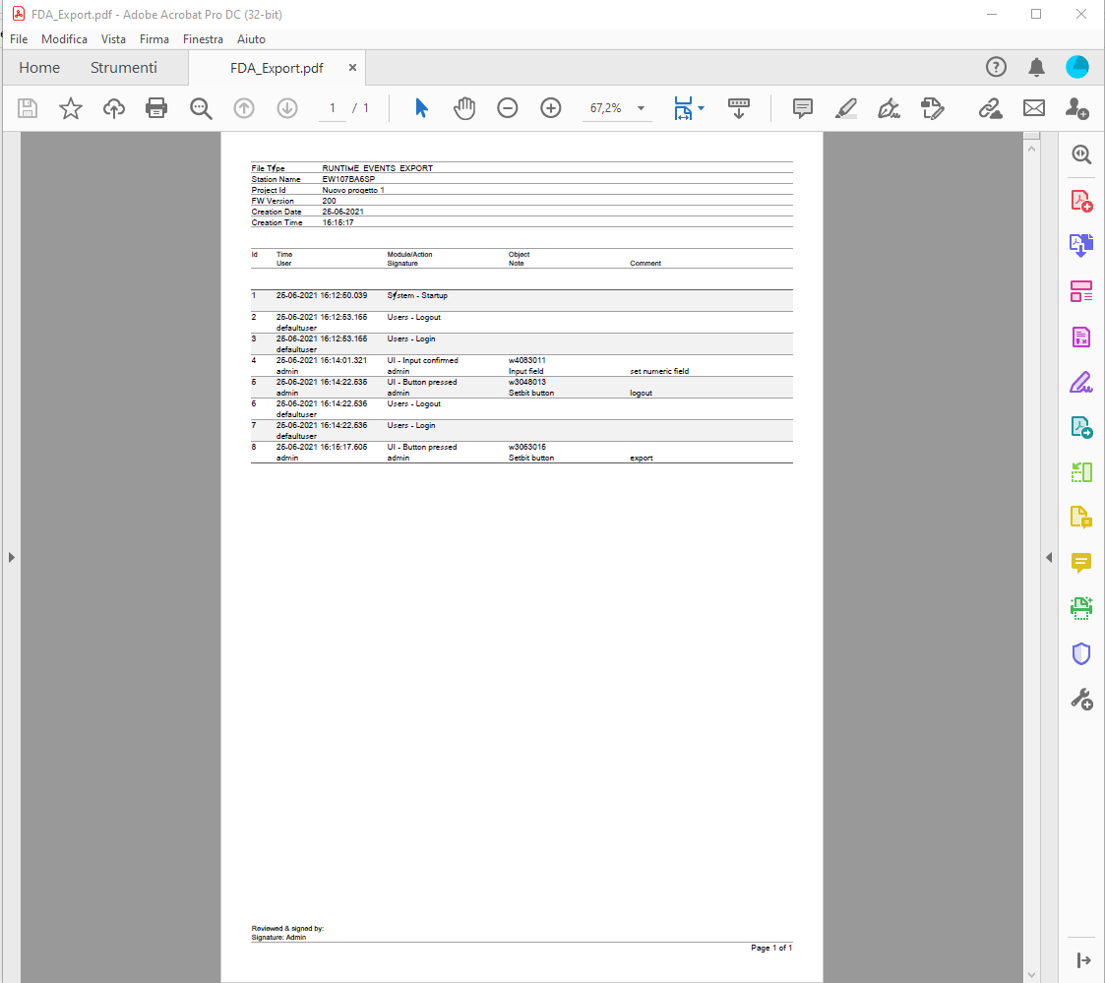Open the Modifica menu

tap(64, 39)
